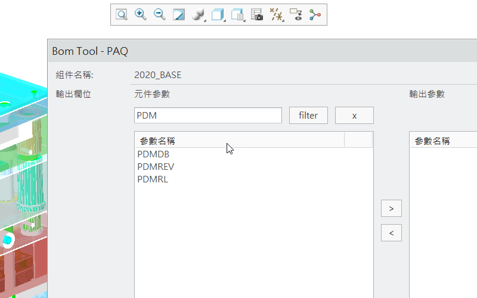Click the Repaint screen icon

179,15
